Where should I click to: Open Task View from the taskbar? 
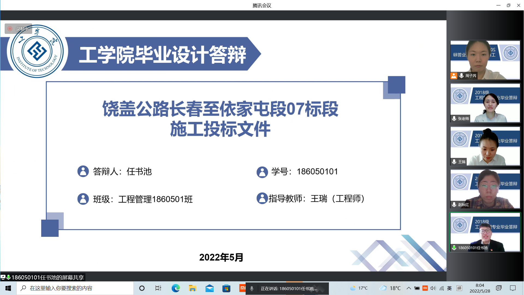click(x=158, y=288)
